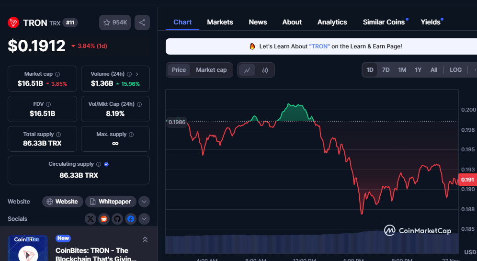Click the 0.1986 opening price label
The width and height of the screenshot is (477, 261).
click(x=176, y=122)
